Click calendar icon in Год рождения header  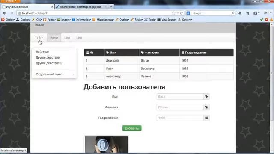point(183,53)
